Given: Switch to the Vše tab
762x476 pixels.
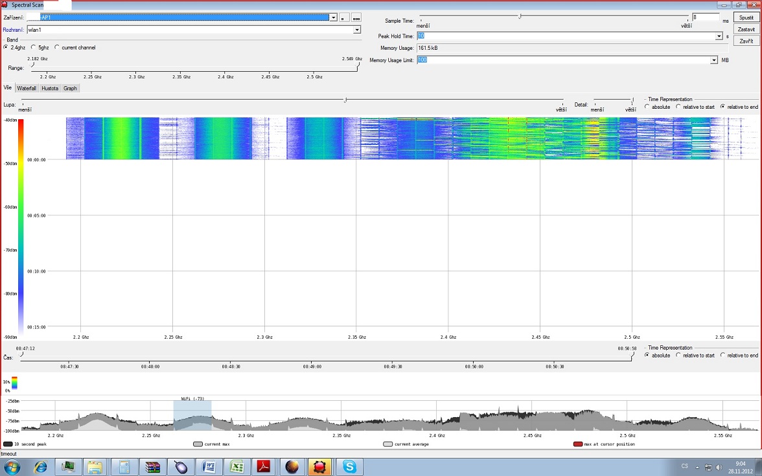Looking at the screenshot, I should point(7,88).
